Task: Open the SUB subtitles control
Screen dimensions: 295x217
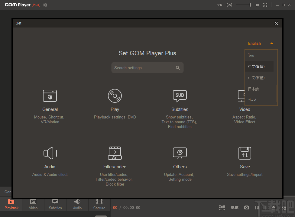Action: tap(235, 208)
